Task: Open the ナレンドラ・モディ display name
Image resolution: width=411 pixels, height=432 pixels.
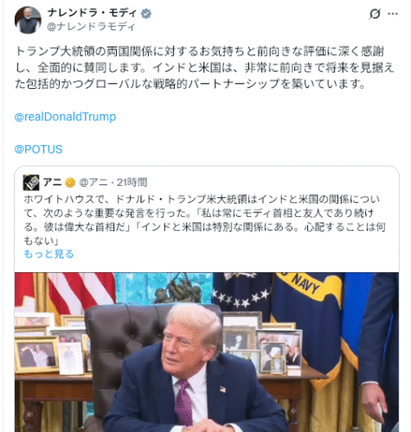Action: pos(92,13)
